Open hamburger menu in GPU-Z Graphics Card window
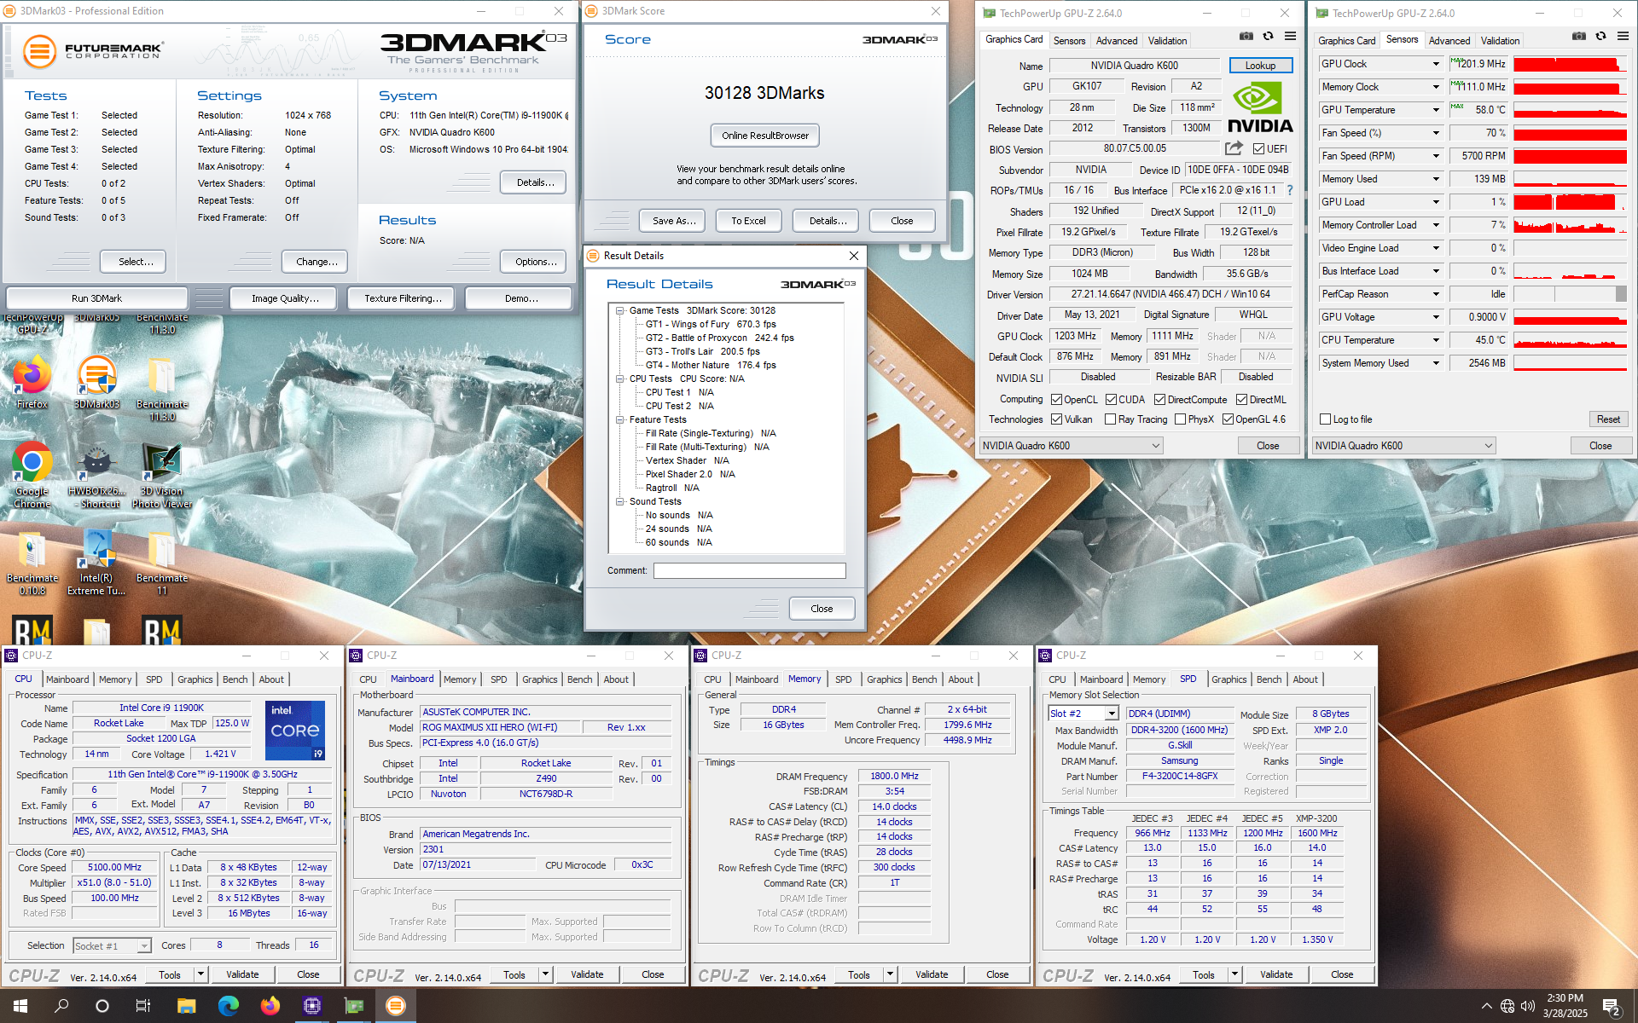 coord(1290,37)
